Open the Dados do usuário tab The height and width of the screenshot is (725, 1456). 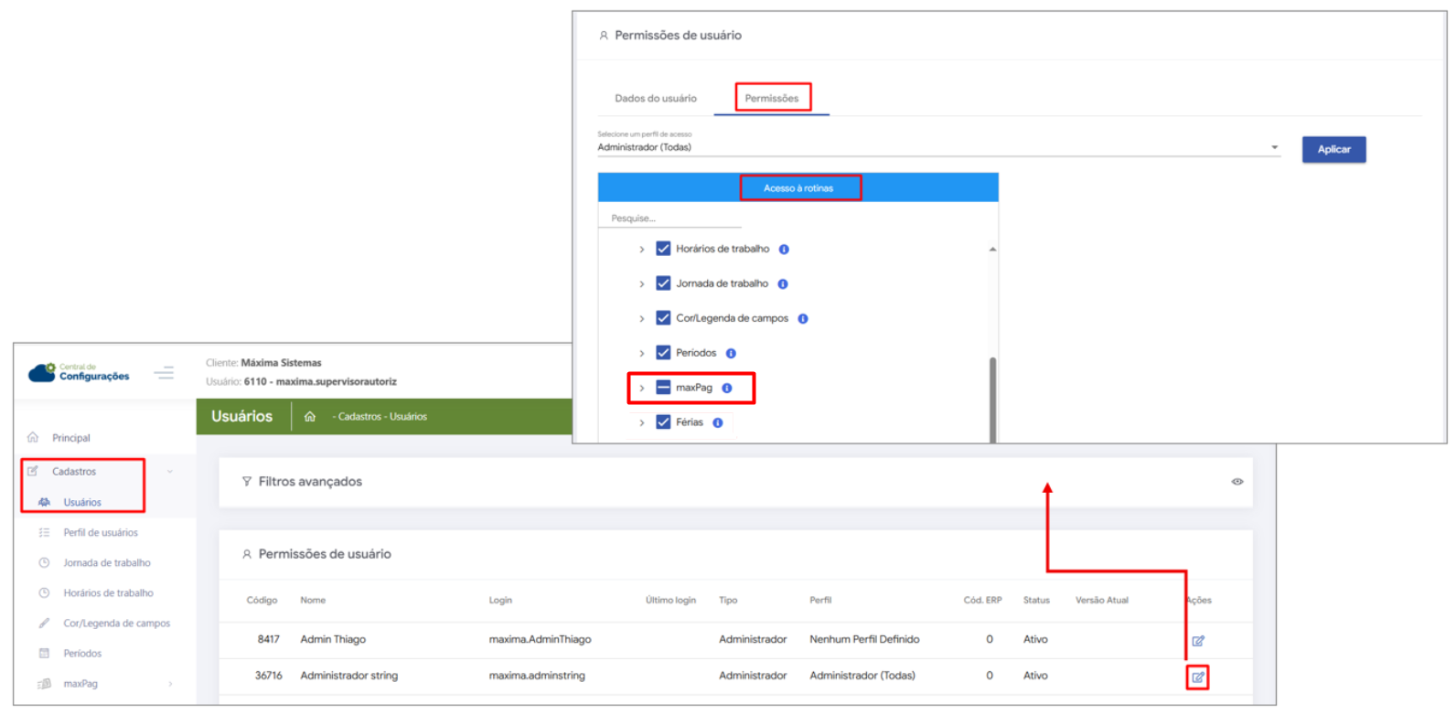pos(655,98)
